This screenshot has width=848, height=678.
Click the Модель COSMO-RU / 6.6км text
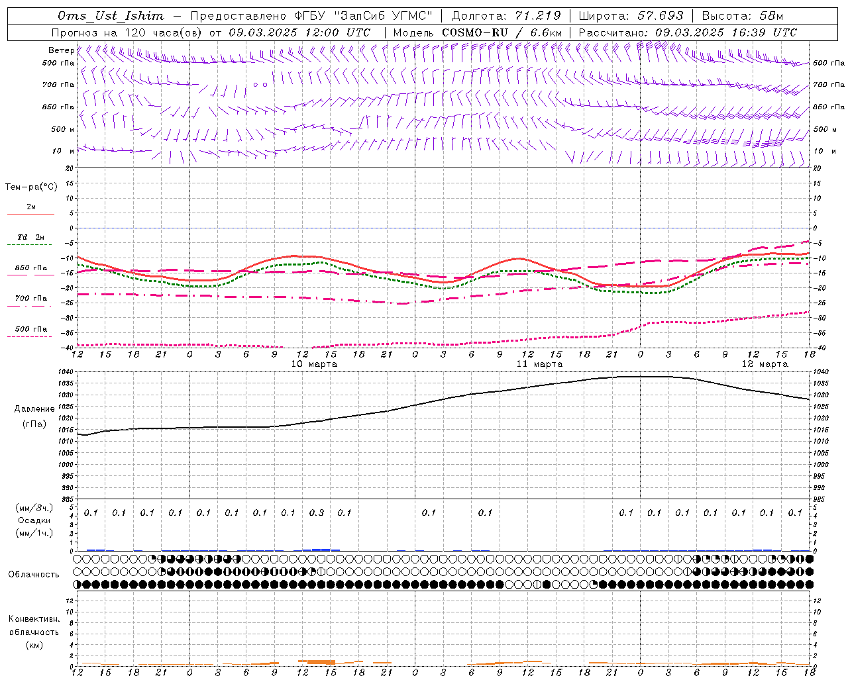coord(477,32)
